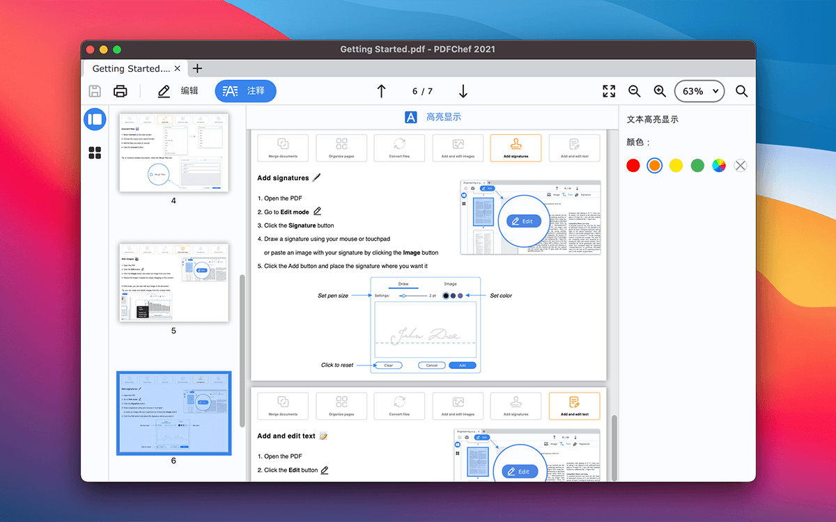The width and height of the screenshot is (836, 522).
Task: Toggle the Annotate mode button (注释)
Action: coord(245,91)
